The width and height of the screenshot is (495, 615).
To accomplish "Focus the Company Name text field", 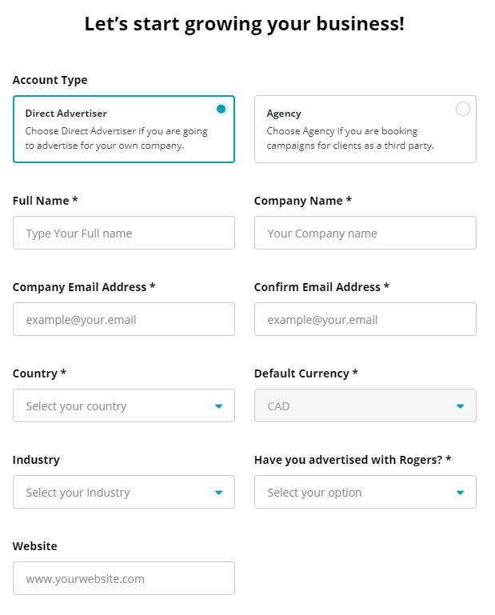I will pyautogui.click(x=365, y=234).
